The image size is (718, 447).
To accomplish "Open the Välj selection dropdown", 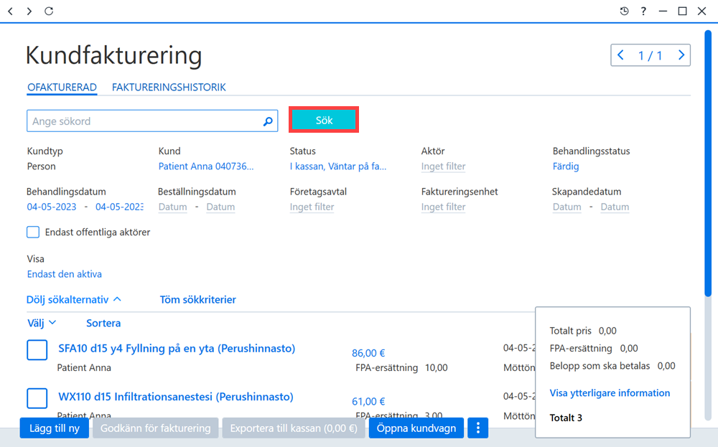I will (42, 323).
